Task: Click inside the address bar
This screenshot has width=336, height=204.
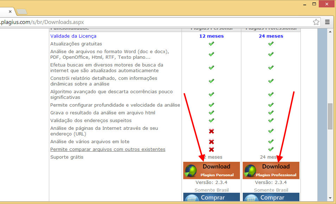Action: click(x=141, y=22)
